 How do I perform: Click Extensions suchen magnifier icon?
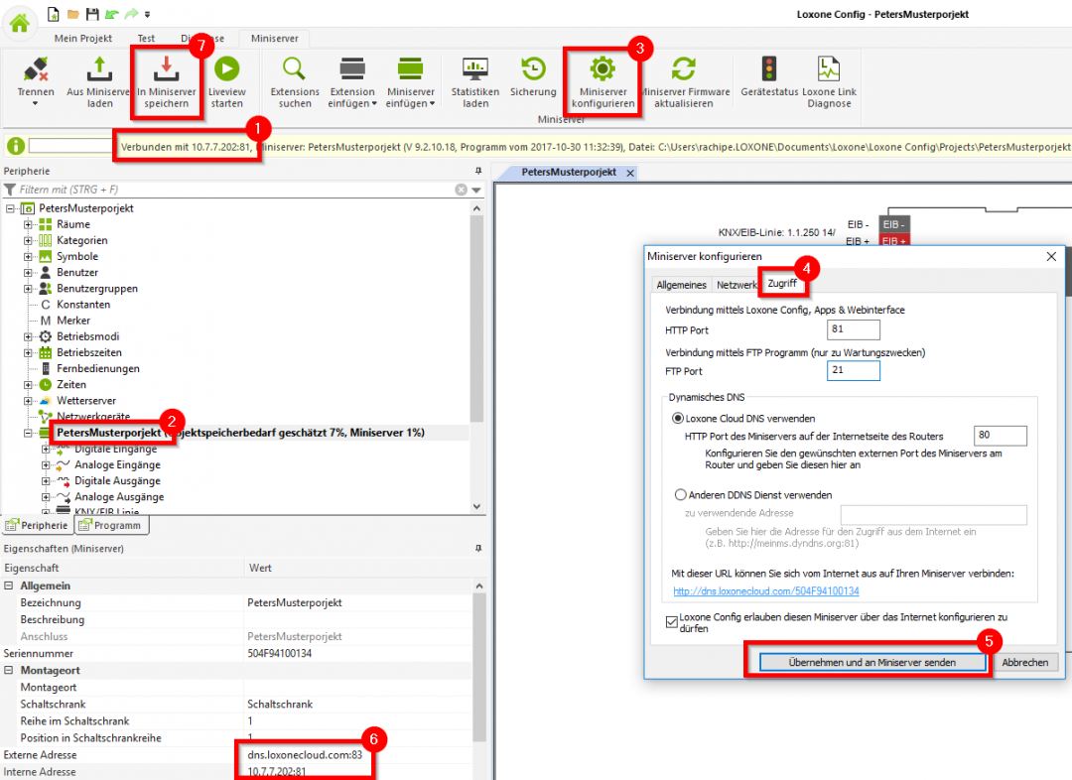point(295,68)
